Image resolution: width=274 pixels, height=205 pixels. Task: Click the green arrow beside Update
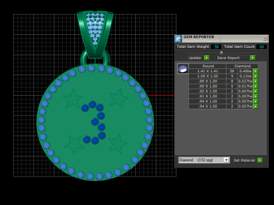pos(207,58)
